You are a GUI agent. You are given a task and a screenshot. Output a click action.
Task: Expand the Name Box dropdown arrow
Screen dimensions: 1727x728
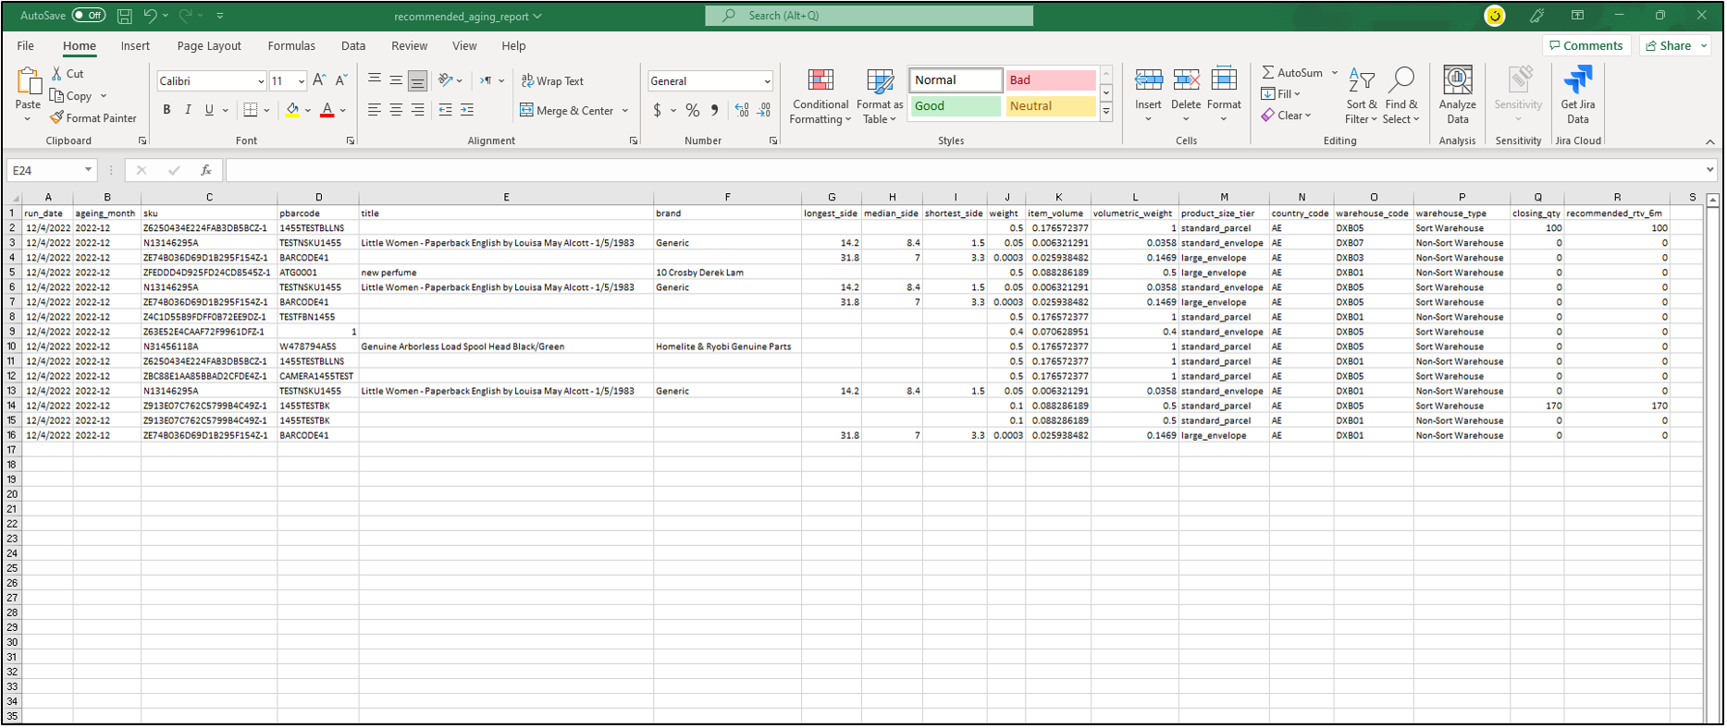click(x=88, y=170)
